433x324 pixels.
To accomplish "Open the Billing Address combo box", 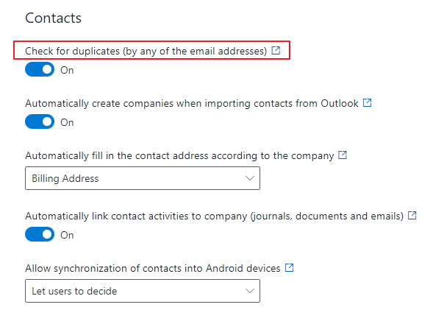I will (x=143, y=178).
